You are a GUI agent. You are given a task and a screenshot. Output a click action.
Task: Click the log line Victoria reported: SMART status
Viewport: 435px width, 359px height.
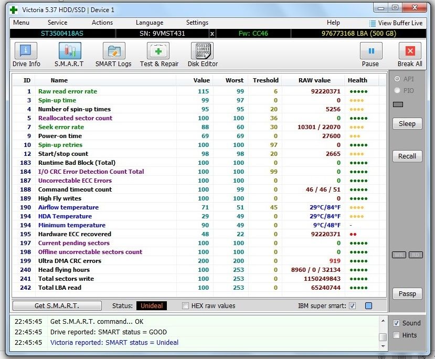point(114,343)
